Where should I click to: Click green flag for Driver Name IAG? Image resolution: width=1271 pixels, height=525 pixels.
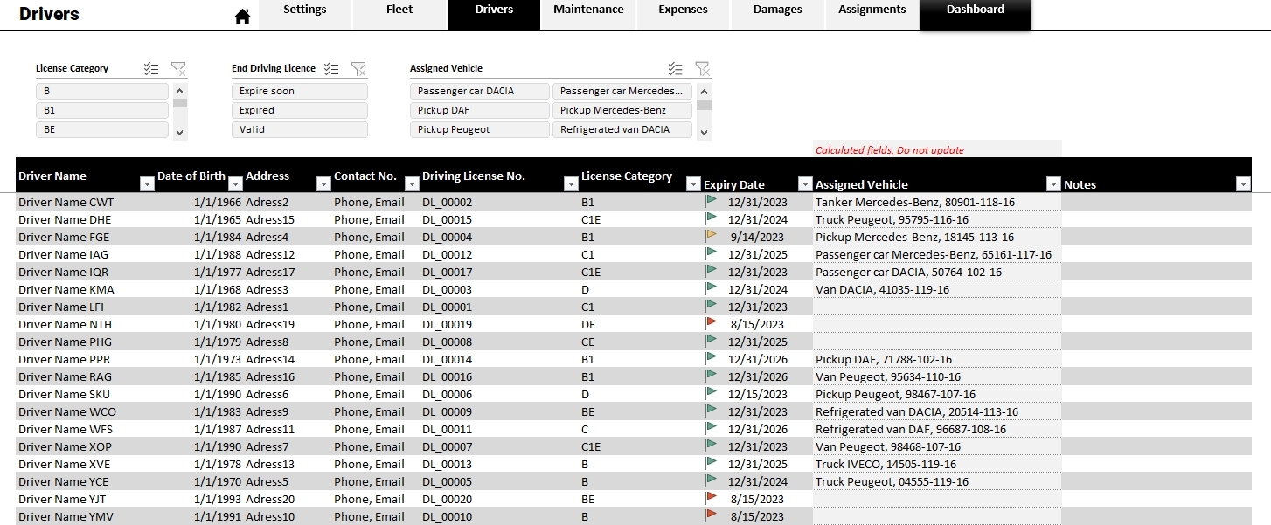click(x=711, y=253)
